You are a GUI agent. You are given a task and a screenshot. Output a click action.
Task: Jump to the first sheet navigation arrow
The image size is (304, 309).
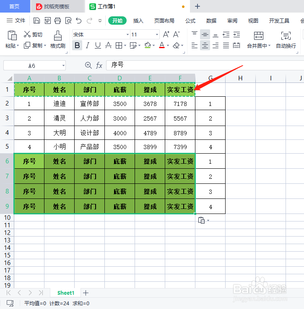coord(8,293)
